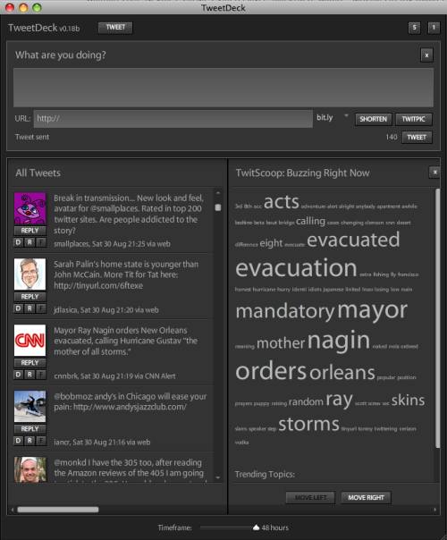Image resolution: width=447 pixels, height=540 pixels.
Task: Click horizontal scrollbar thumb at bottom
Action: coord(58,510)
